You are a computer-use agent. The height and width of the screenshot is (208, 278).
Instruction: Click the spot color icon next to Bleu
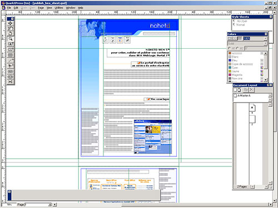[x=262, y=60]
